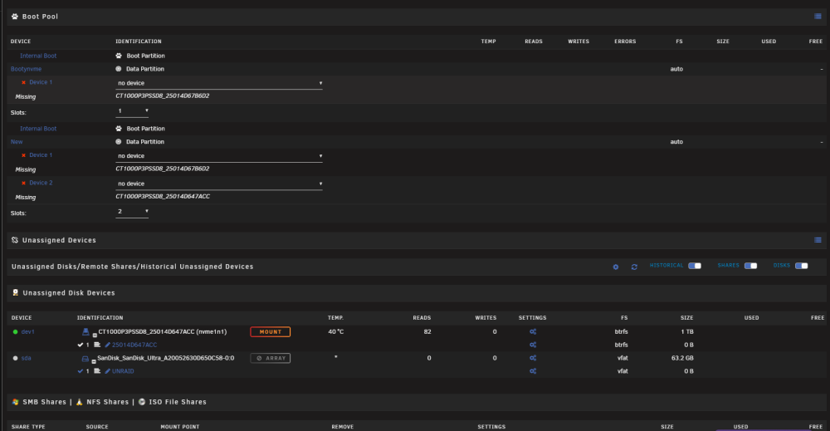Click the missing serial CT1000P3PSSD8_25014D647ACC text
830x431 pixels.
[x=163, y=197]
